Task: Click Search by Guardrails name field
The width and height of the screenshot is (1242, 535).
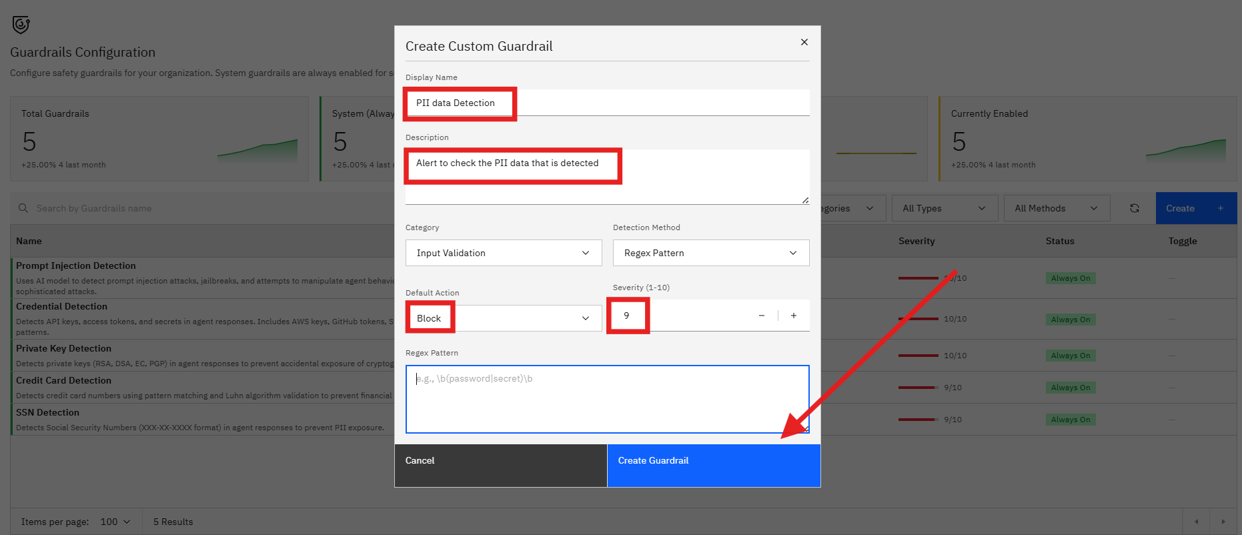Action: [x=213, y=208]
